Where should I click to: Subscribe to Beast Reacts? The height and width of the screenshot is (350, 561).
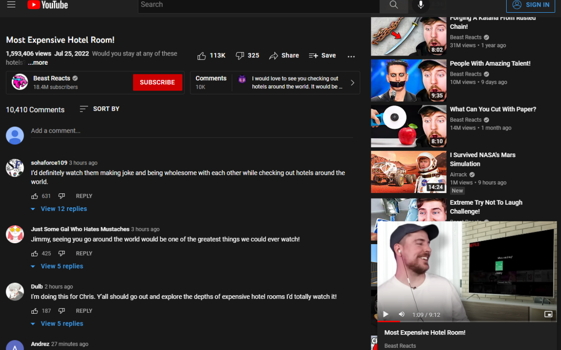point(157,82)
